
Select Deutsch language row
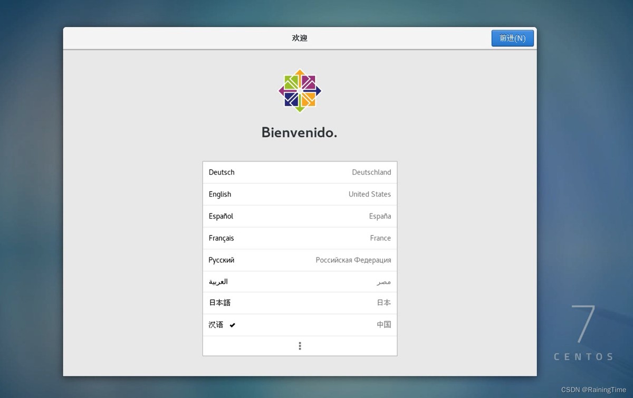click(x=300, y=173)
